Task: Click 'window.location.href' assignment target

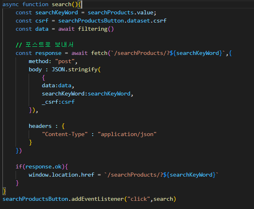Action: click(61, 175)
